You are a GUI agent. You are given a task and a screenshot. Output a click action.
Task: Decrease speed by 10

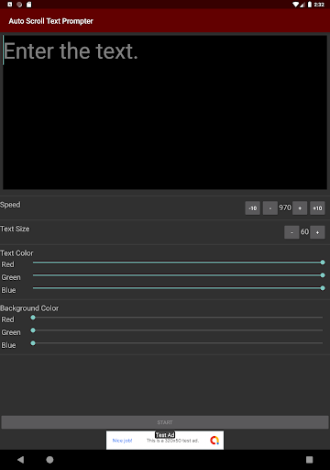(x=252, y=208)
